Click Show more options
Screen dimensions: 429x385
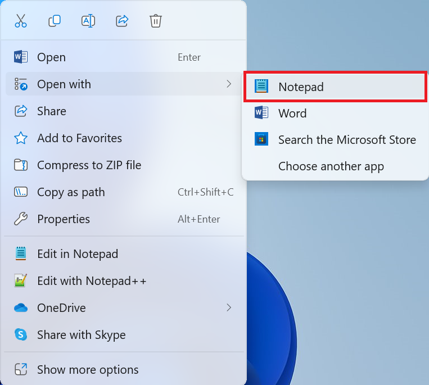pos(123,370)
